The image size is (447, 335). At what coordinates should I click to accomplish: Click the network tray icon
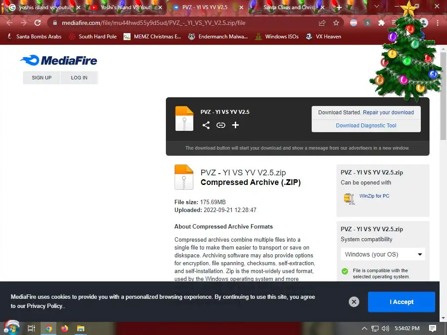click(x=375, y=328)
